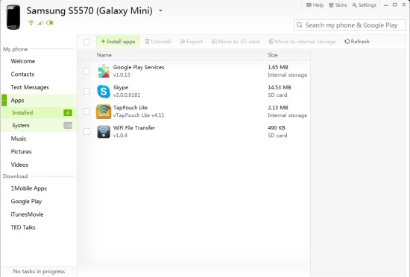Open the Google Play download source
The width and height of the screenshot is (410, 277).
26,201
